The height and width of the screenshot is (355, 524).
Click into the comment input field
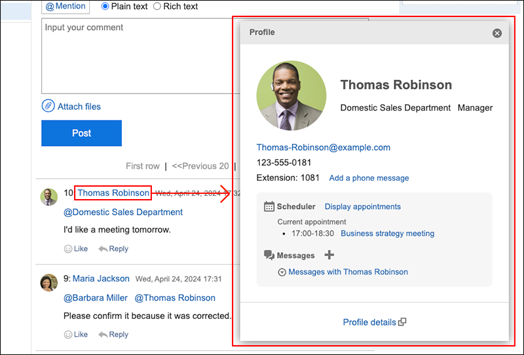[x=140, y=56]
